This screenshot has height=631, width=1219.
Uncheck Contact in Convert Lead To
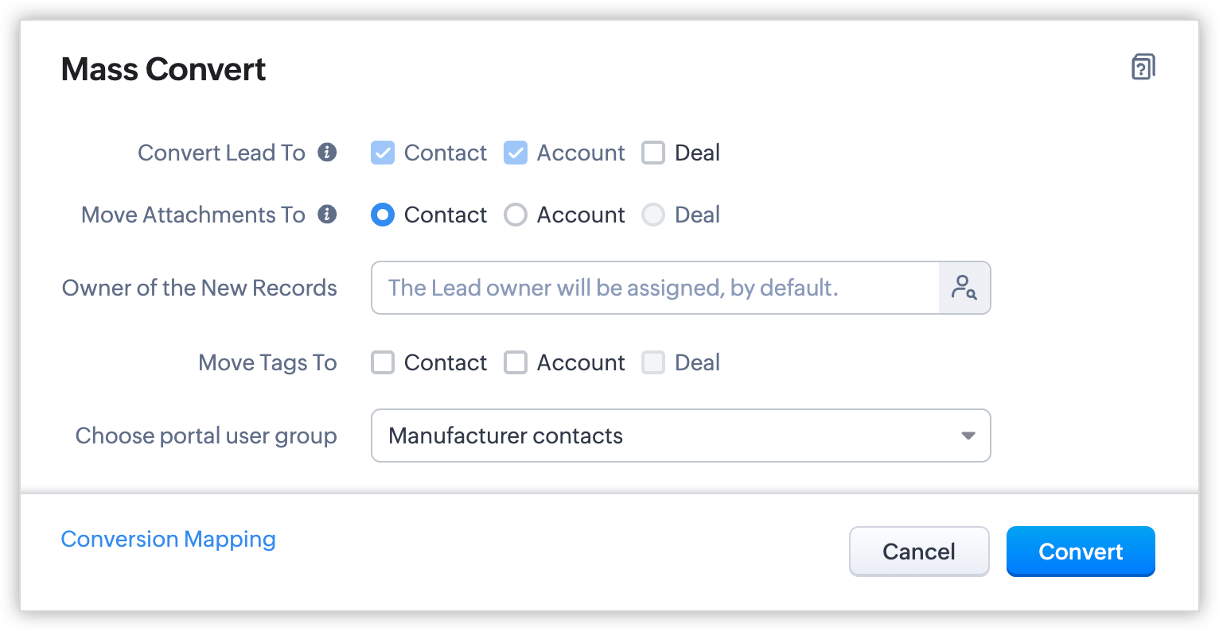point(383,153)
